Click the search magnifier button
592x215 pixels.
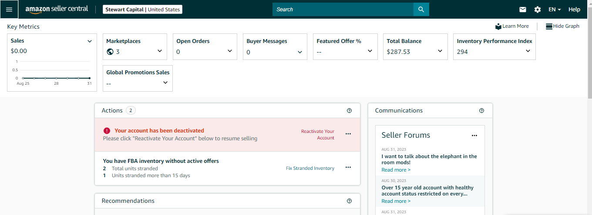point(421,9)
